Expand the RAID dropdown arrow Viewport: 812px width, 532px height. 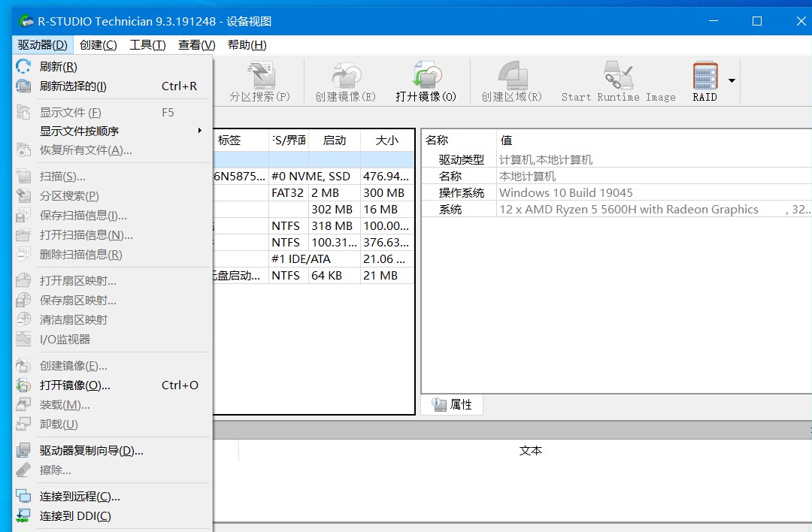732,80
